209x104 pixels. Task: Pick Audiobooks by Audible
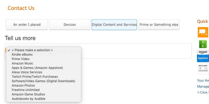[44, 99]
